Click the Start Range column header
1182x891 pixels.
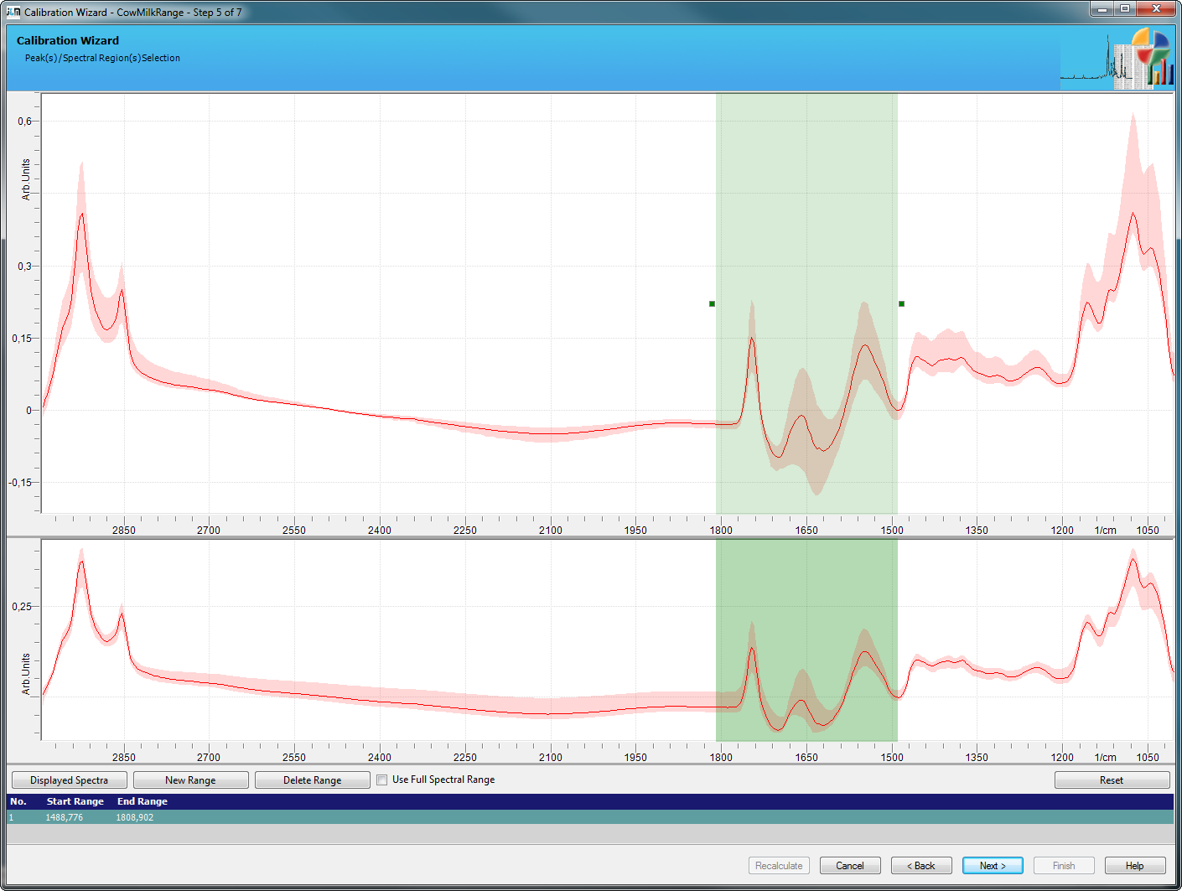point(75,801)
